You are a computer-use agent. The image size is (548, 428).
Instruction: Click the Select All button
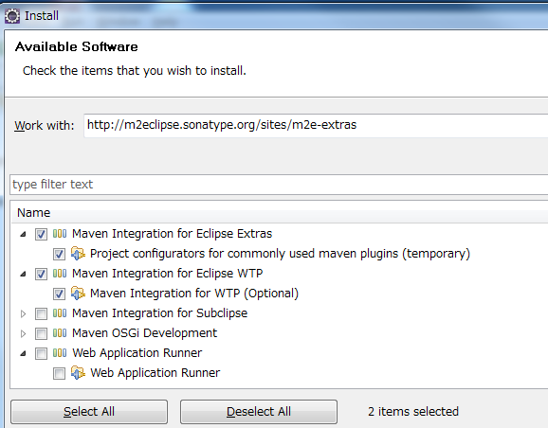[x=89, y=412]
